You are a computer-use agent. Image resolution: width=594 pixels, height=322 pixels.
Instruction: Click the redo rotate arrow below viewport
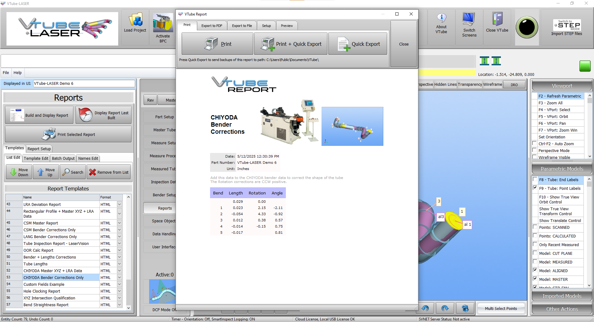[x=445, y=308]
